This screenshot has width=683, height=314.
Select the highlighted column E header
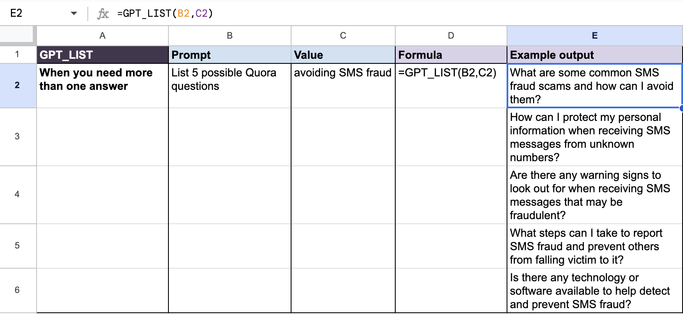[x=594, y=36]
